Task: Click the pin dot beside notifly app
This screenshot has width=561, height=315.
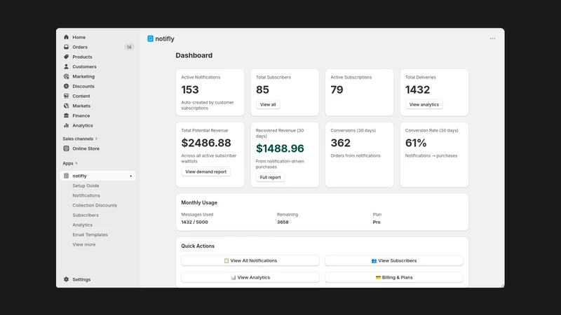Action: coord(131,176)
